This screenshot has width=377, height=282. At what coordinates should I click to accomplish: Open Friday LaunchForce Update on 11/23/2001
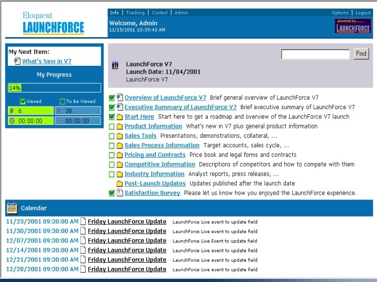[x=127, y=221]
